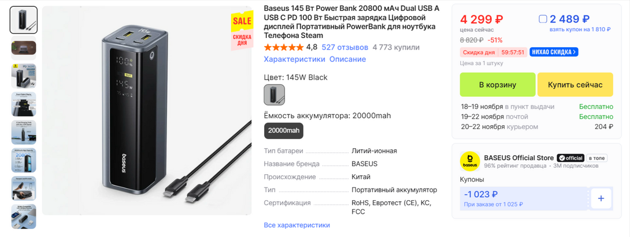630x237 pixels.
Task: Click the SALE discount badge on image
Action: point(242,31)
